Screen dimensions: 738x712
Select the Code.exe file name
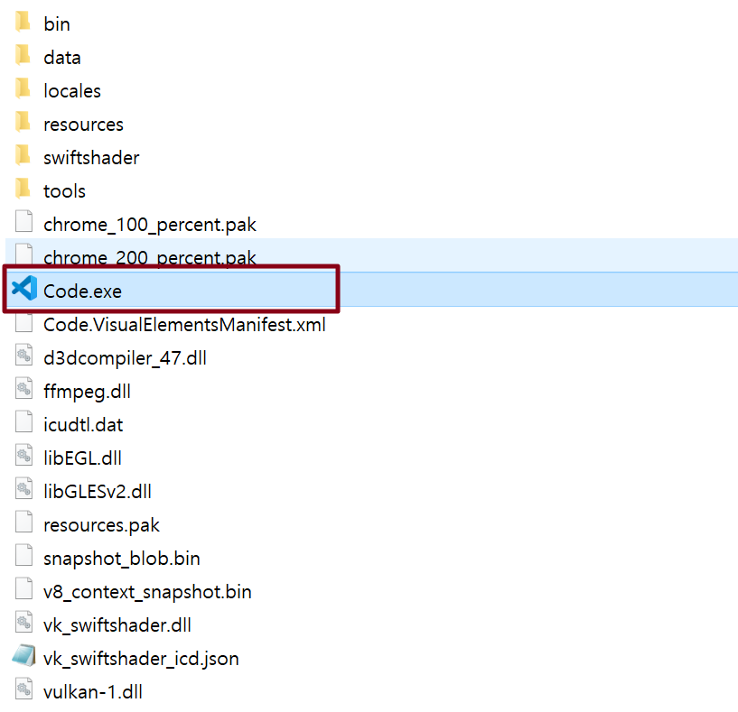pyautogui.click(x=82, y=291)
